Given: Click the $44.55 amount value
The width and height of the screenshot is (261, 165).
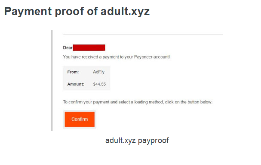Looking at the screenshot, I should pyautogui.click(x=99, y=84).
